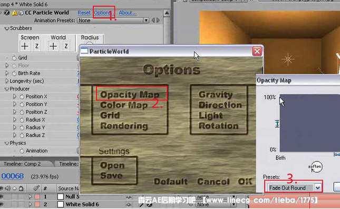Select Gravity in ParticleWorld Options
The image size is (340, 209).
(216, 94)
